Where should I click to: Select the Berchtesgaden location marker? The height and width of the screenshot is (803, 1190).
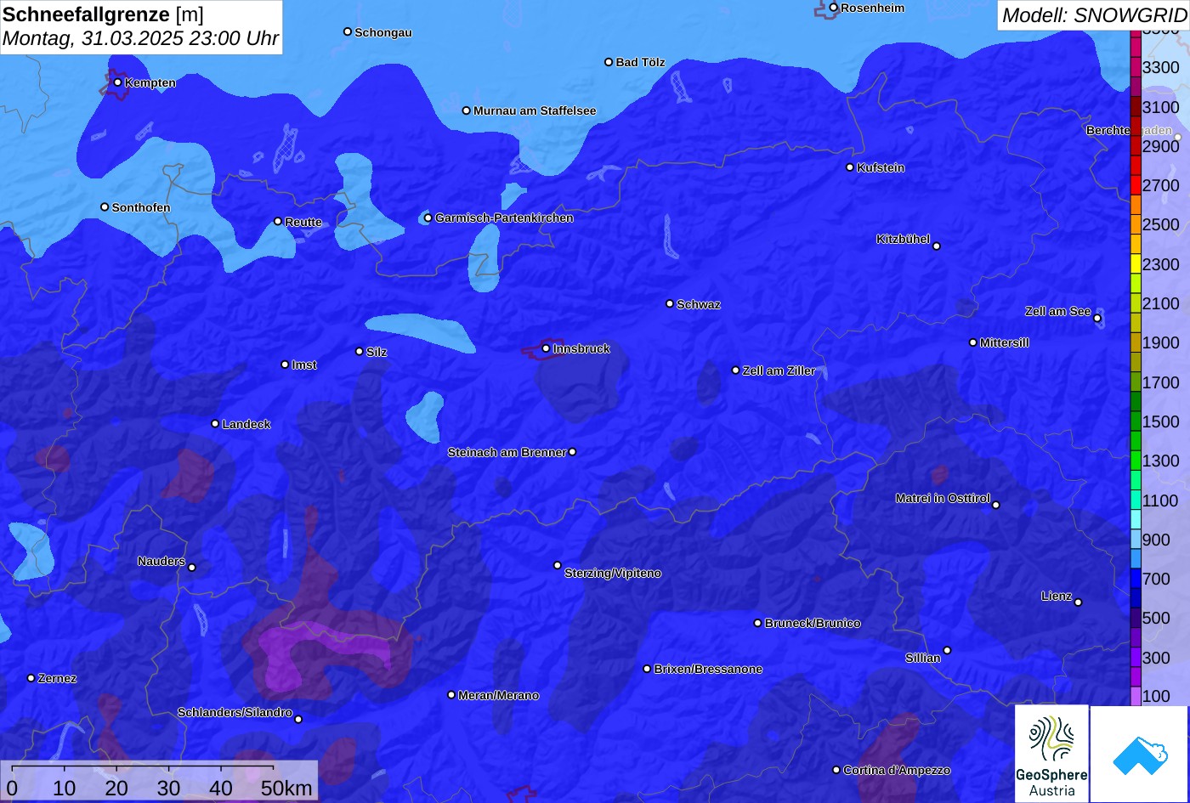pos(1177,137)
